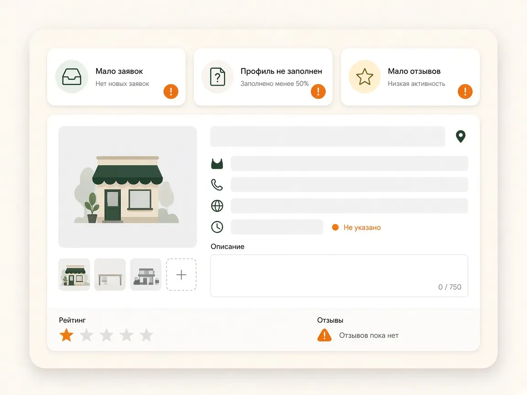
Task: Click the Описание label
Action: 227,246
